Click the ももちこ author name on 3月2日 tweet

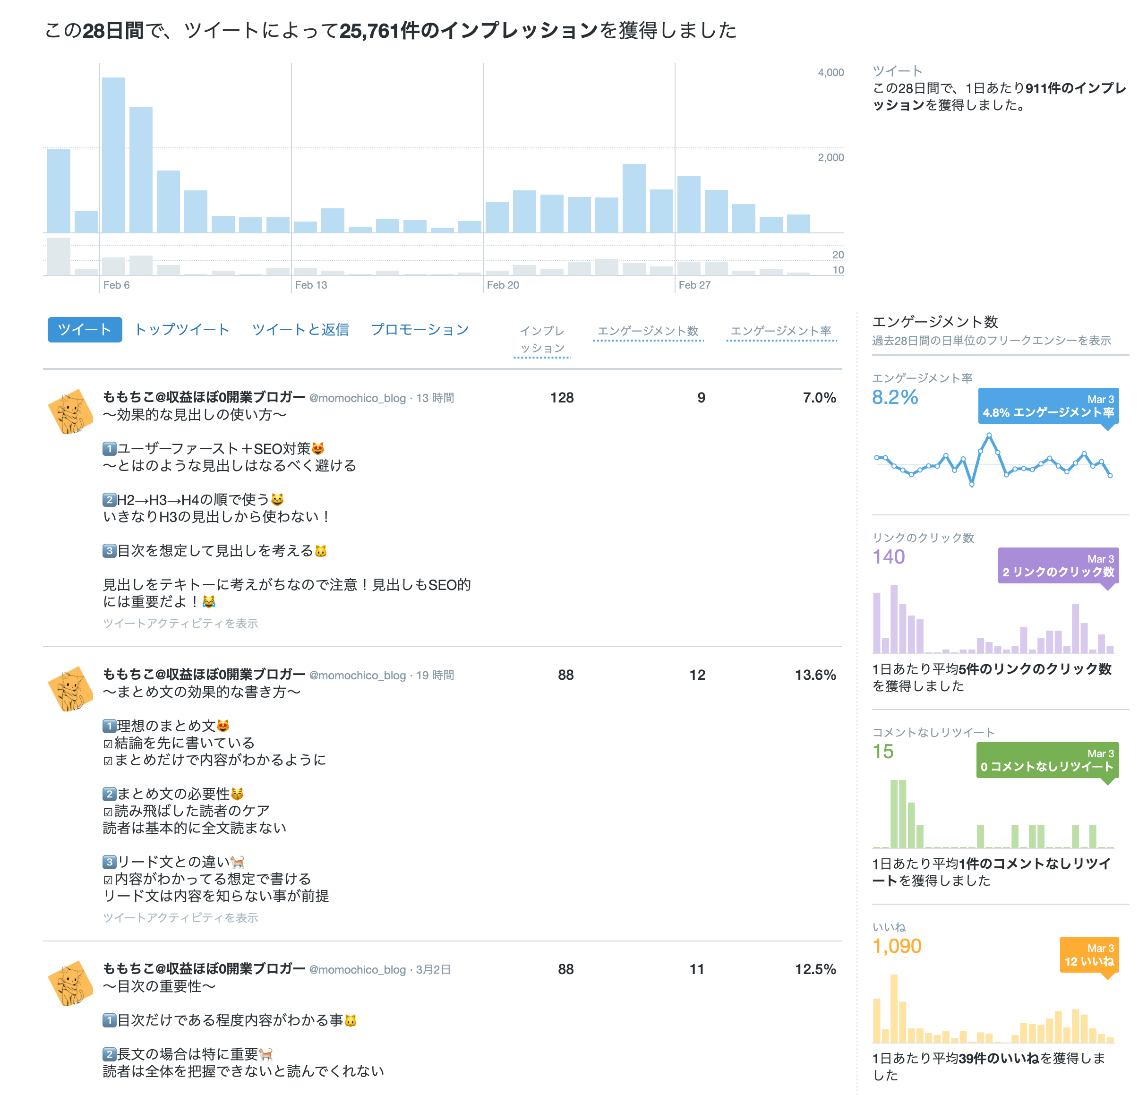point(204,969)
